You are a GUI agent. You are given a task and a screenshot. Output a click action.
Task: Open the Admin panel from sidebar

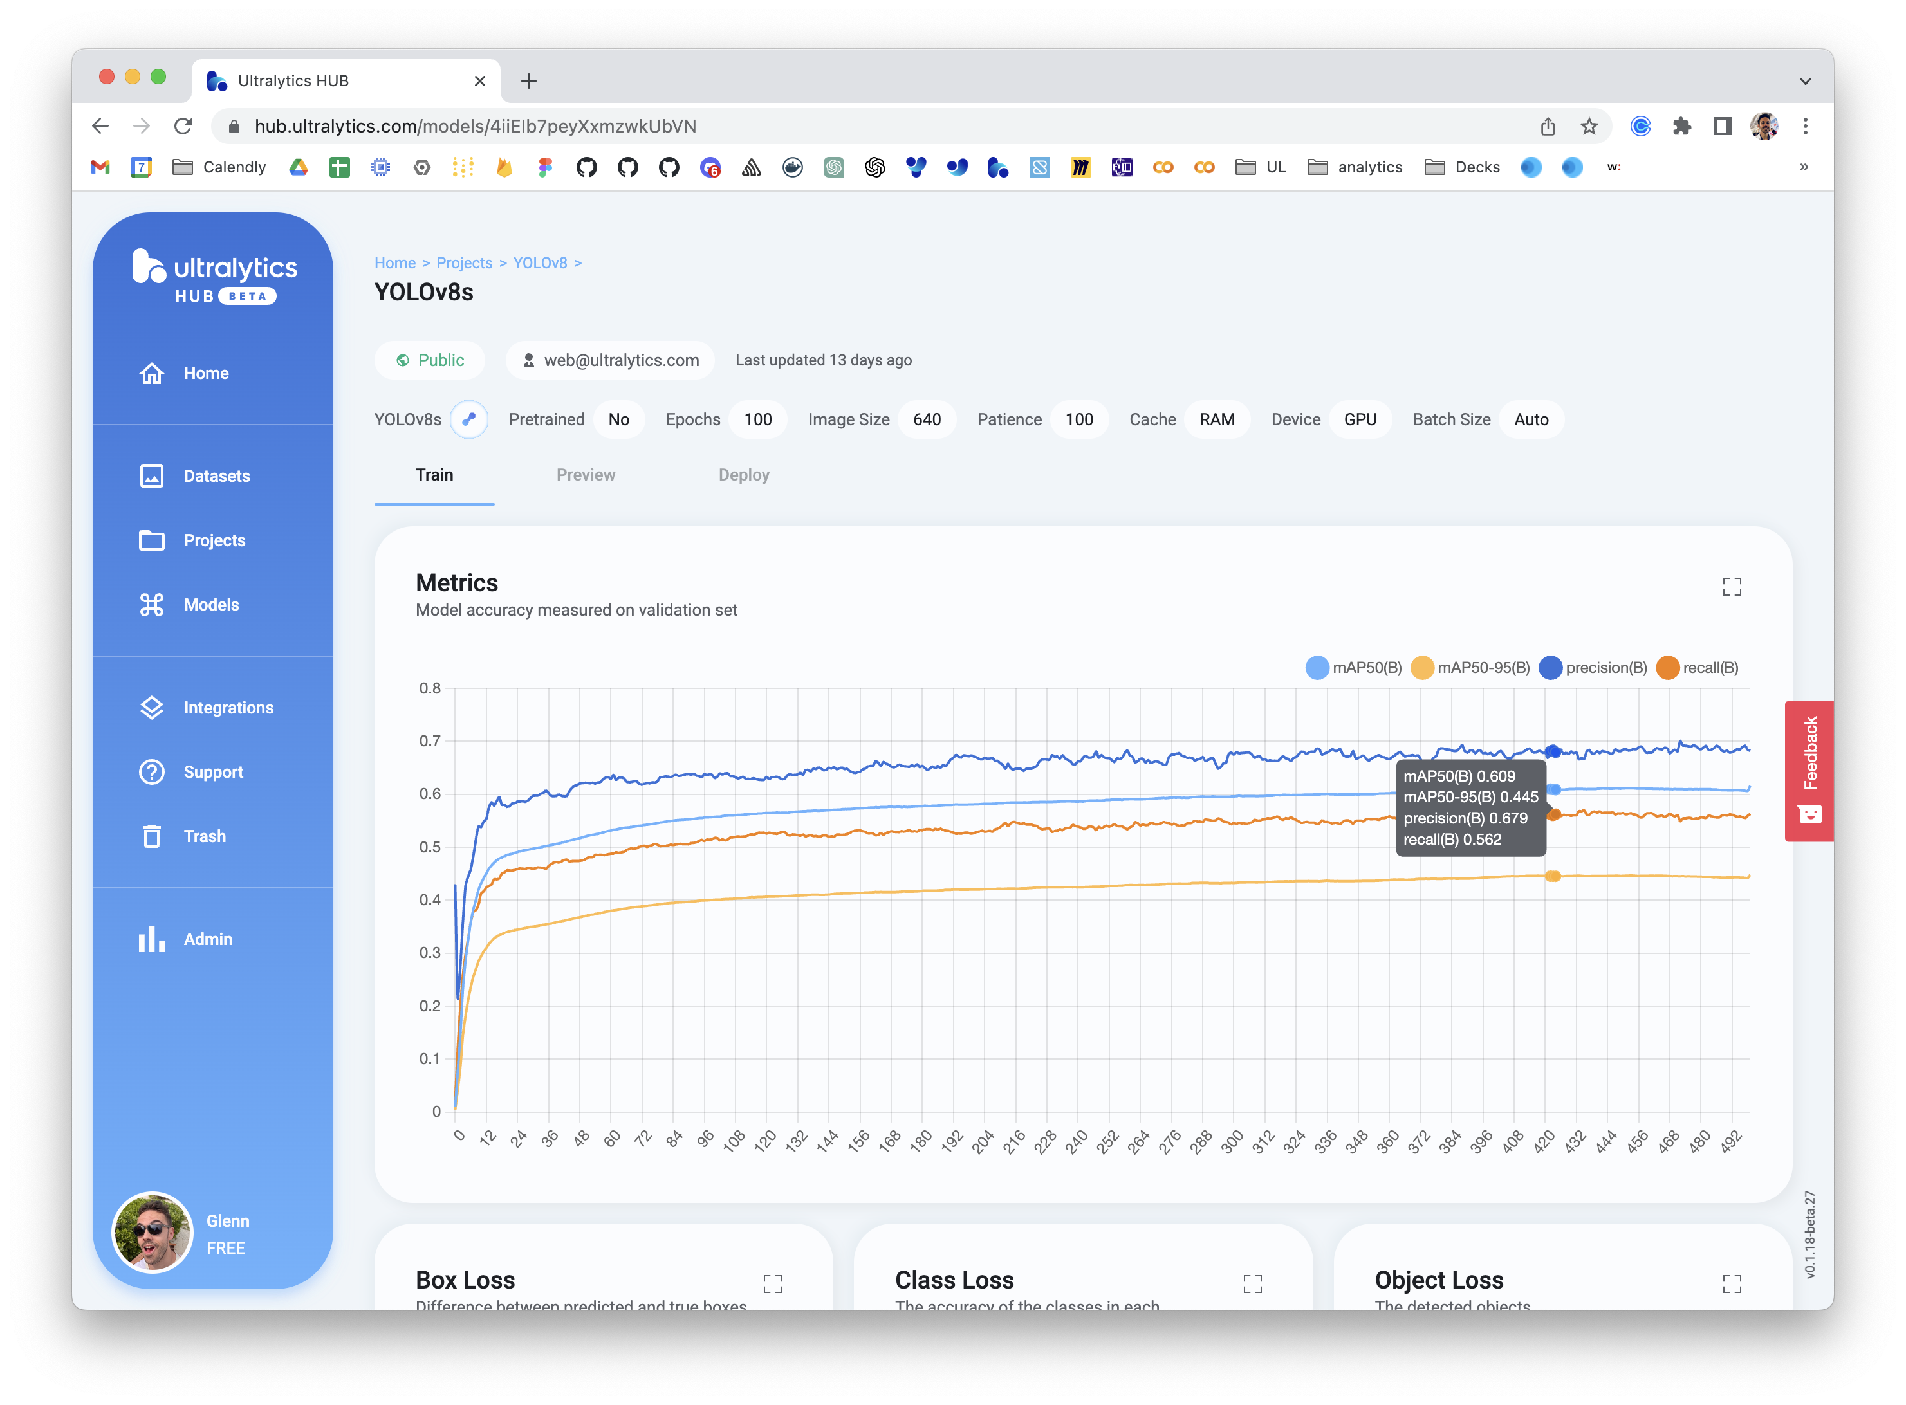208,939
